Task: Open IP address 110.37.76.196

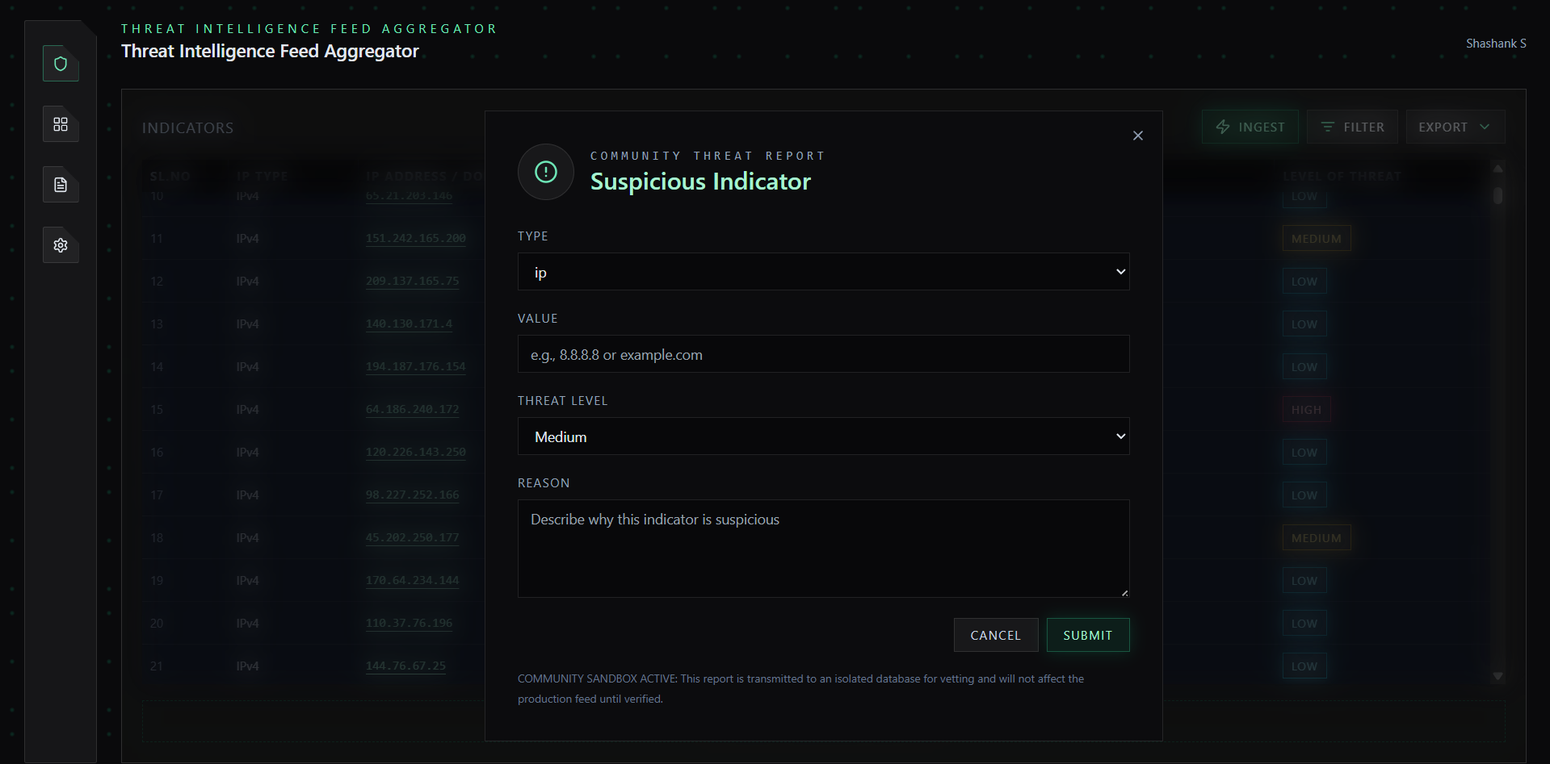Action: pyautogui.click(x=409, y=624)
